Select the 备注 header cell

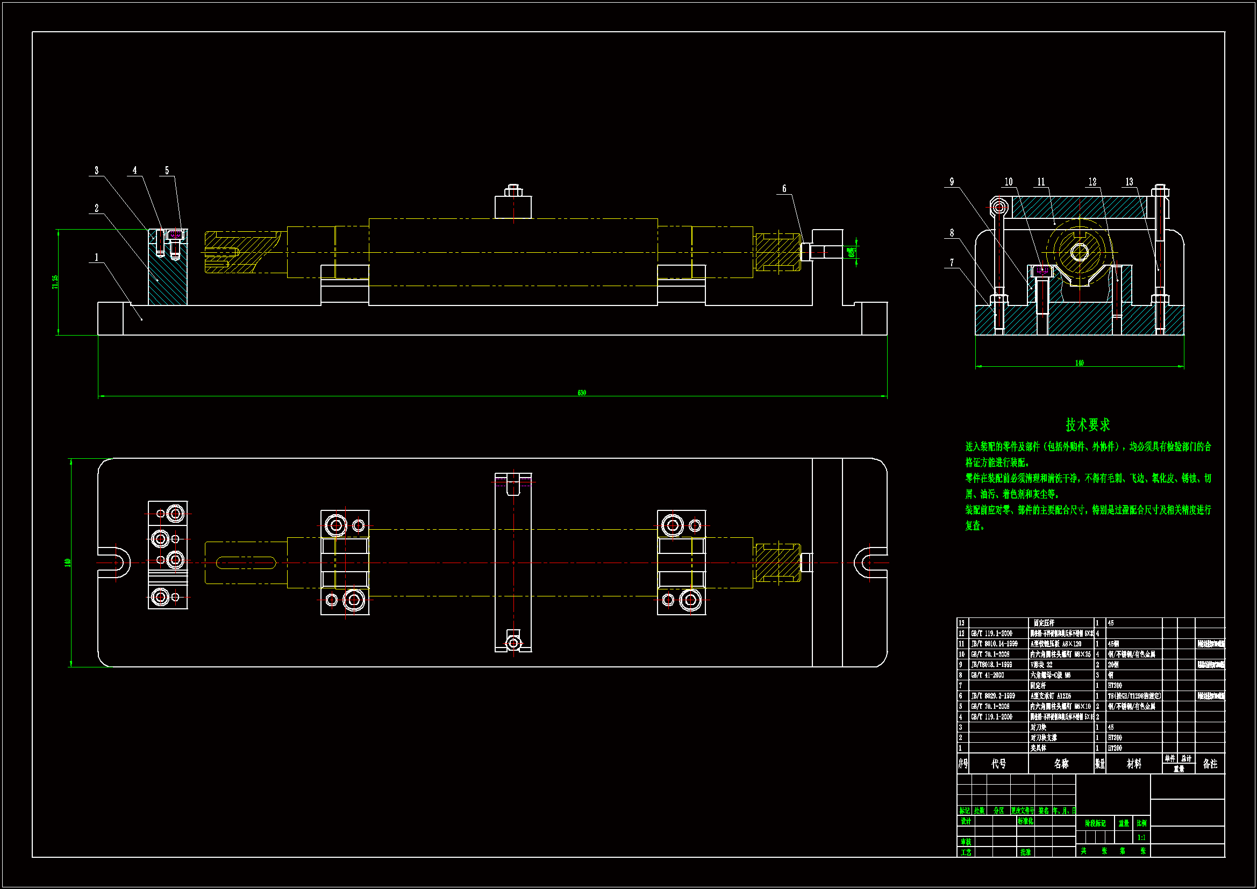tap(1210, 764)
